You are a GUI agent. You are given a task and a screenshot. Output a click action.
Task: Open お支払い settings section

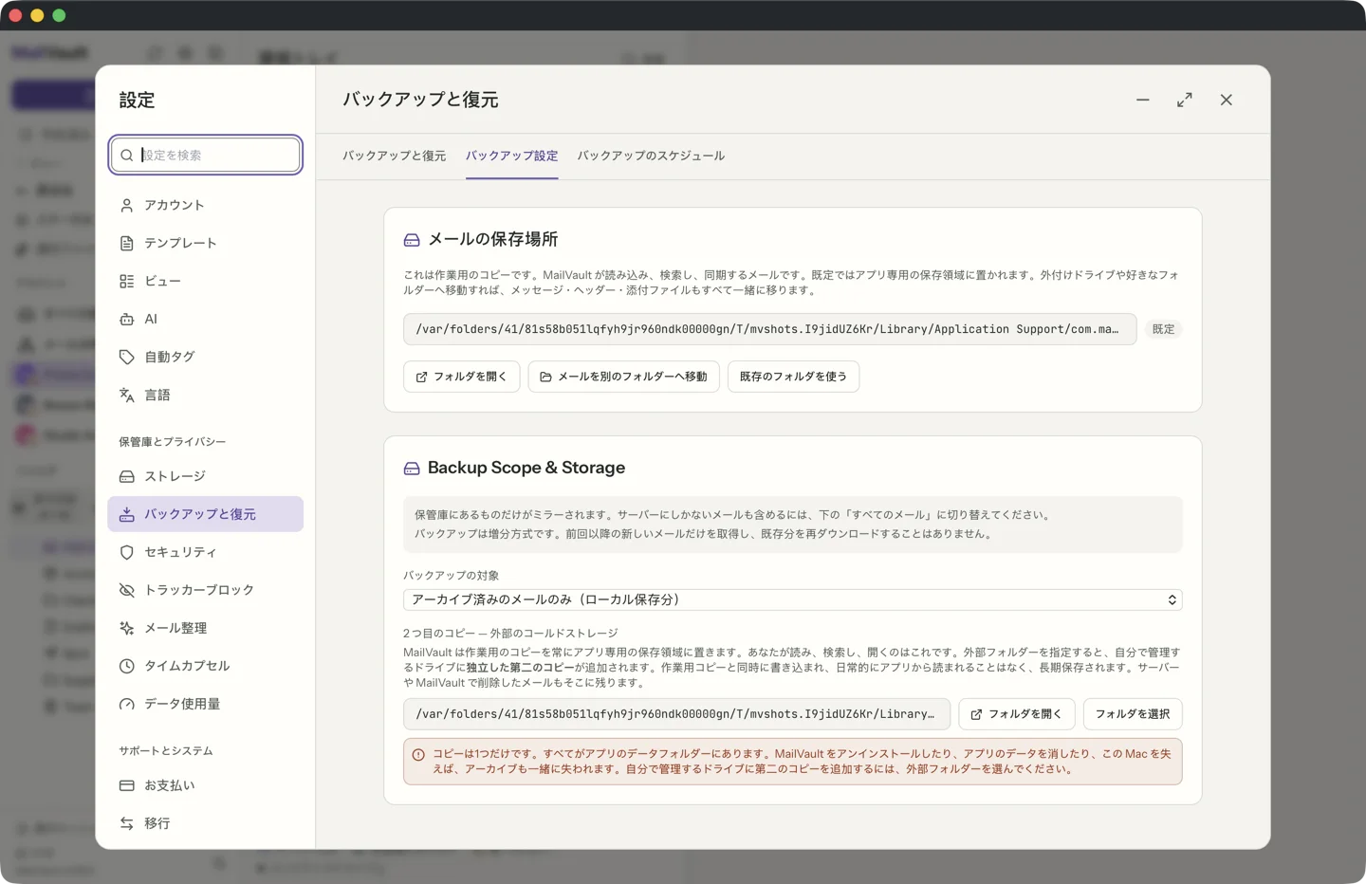205,785
